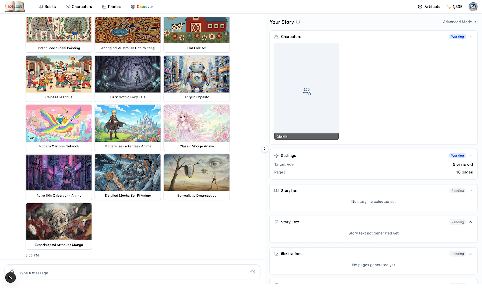Click the Illustrations image icon

tap(276, 254)
